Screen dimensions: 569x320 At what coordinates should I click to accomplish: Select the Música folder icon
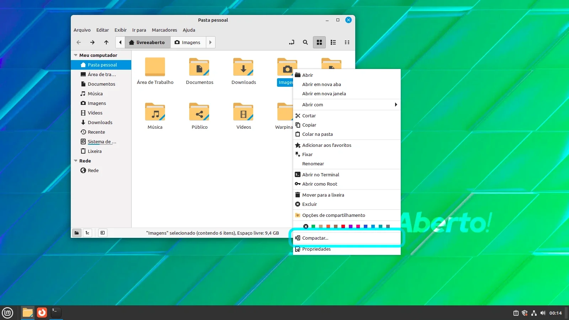click(155, 112)
